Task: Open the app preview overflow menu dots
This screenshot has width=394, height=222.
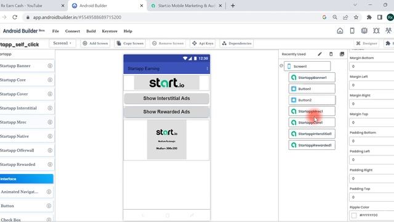Action: (207, 68)
